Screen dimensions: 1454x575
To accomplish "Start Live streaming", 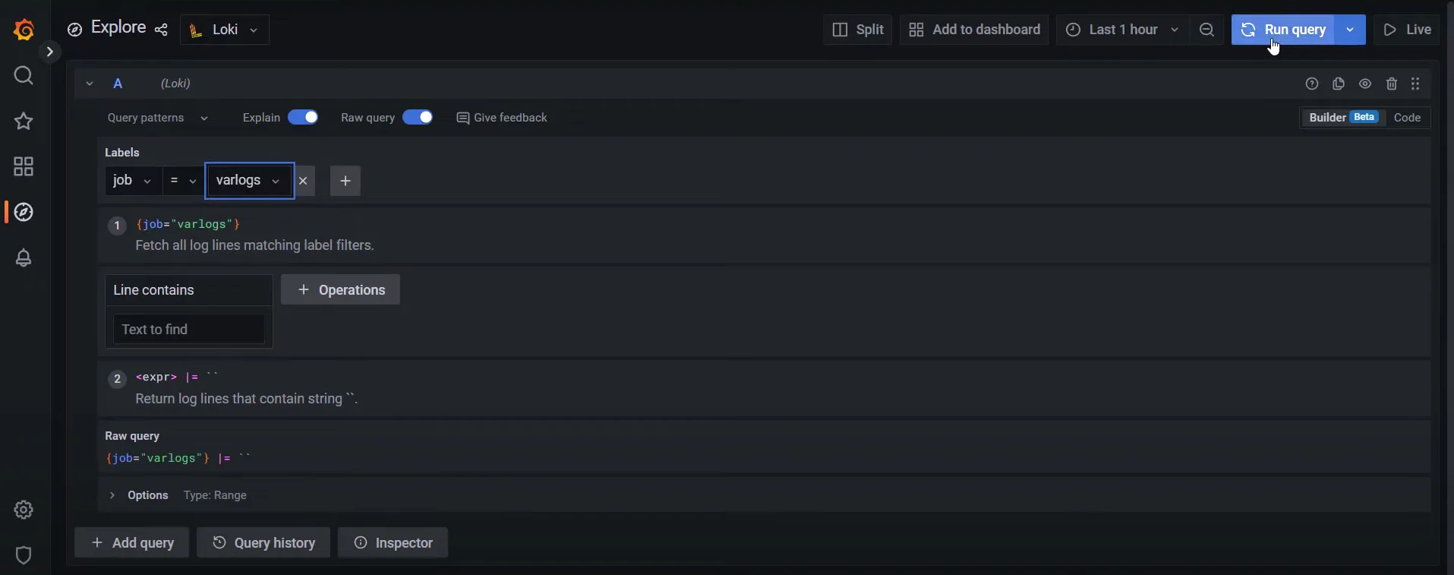I will (1407, 30).
